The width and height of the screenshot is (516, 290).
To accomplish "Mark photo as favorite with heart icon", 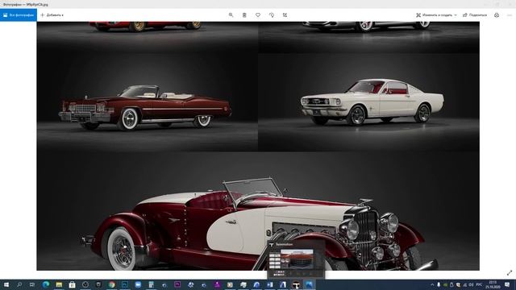I will pyautogui.click(x=258, y=15).
